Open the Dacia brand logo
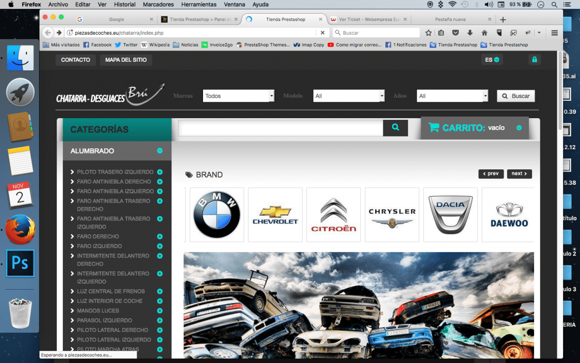580x363 pixels. [450, 215]
